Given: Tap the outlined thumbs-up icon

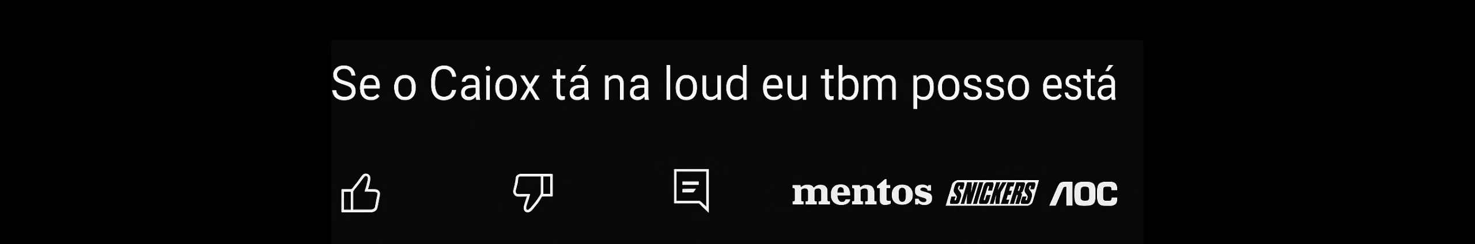Looking at the screenshot, I should [361, 192].
